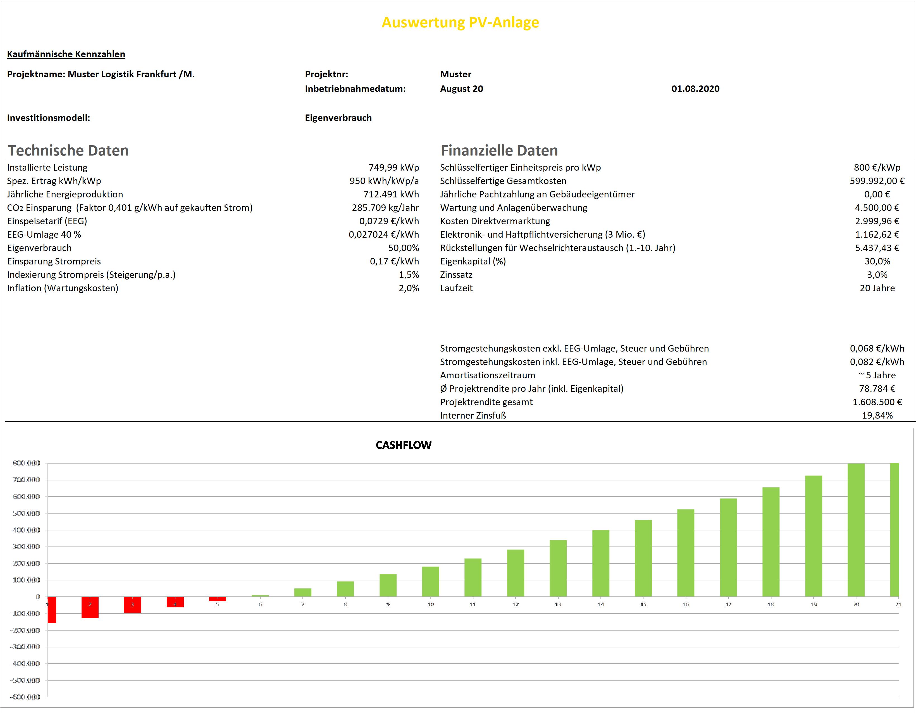Click the 'Installierte Leistung' label

[x=47, y=168]
